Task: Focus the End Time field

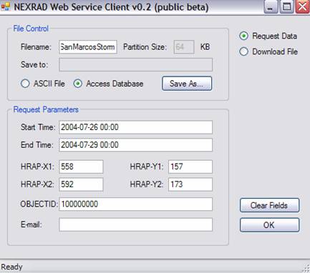Action: point(135,145)
